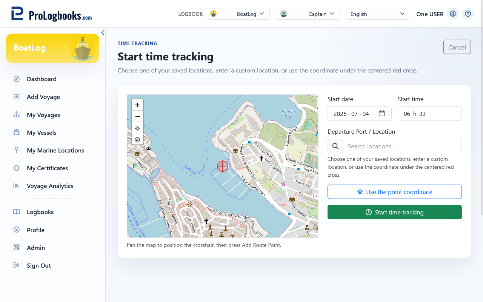Screen dimensions: 483x302
Task: Open the Captain role dropdown
Action: 308,14
